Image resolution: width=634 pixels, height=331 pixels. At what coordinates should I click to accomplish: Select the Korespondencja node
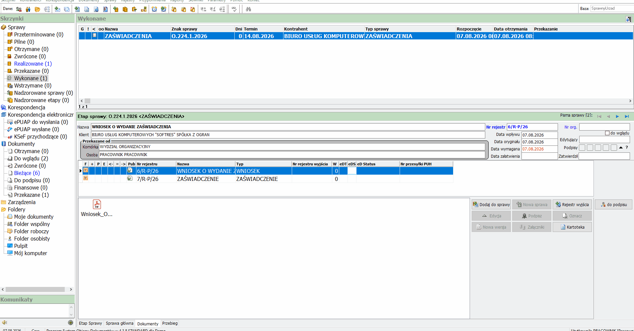tap(27, 107)
